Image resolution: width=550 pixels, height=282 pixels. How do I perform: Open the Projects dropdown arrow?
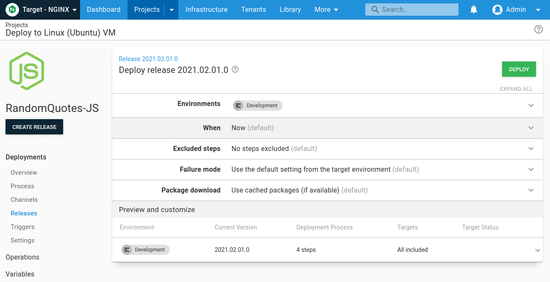(x=172, y=9)
